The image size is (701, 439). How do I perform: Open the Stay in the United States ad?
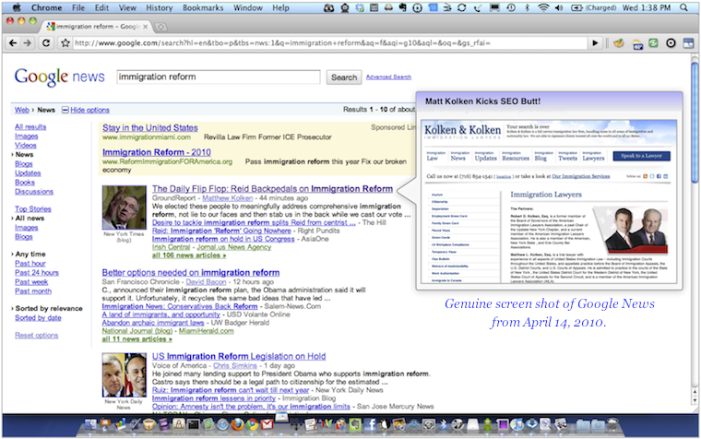pos(150,128)
